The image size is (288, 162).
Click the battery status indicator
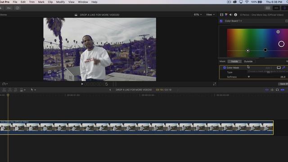[256, 2]
